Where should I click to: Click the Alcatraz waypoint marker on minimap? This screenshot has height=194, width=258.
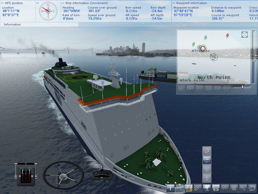pos(203,49)
